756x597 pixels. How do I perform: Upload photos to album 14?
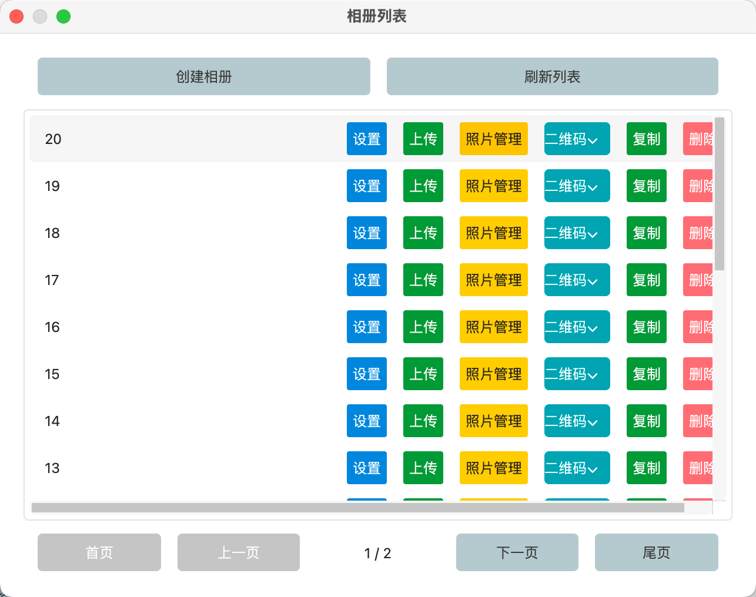423,421
